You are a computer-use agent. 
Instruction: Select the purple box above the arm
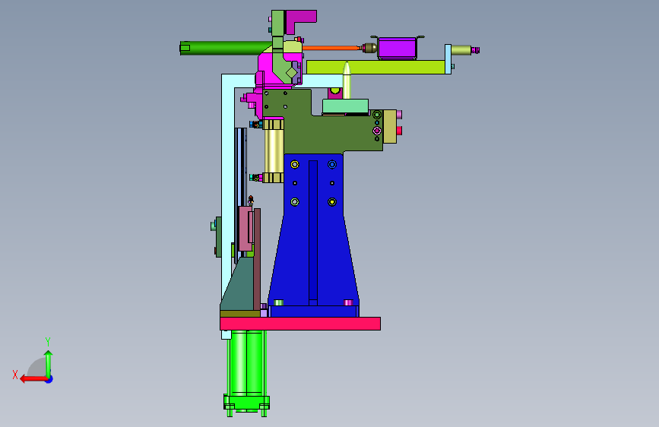[x=397, y=48]
